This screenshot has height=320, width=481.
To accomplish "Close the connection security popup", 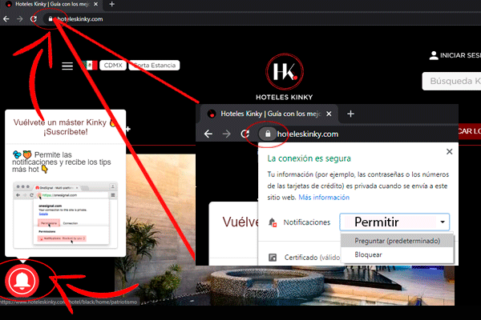I will pyautogui.click(x=450, y=151).
